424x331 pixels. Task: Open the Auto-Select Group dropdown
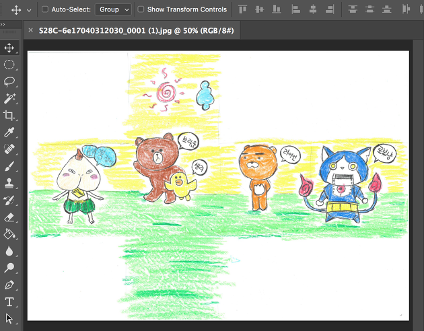113,9
